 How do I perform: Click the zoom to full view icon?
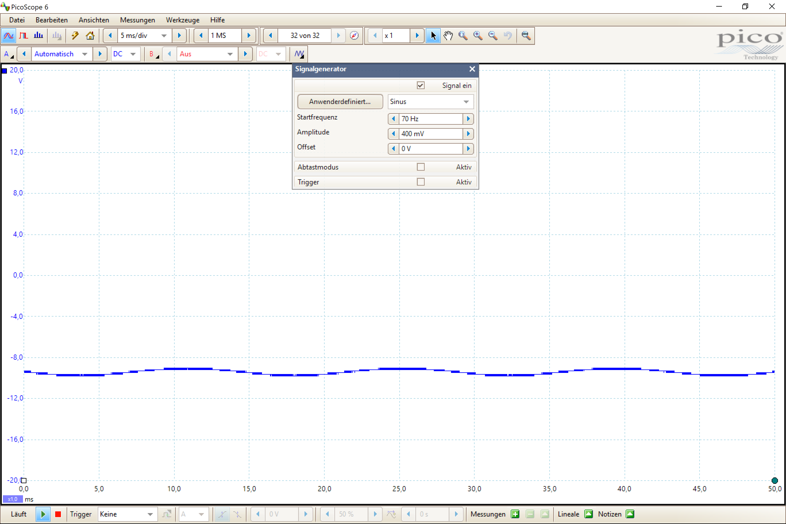click(526, 35)
